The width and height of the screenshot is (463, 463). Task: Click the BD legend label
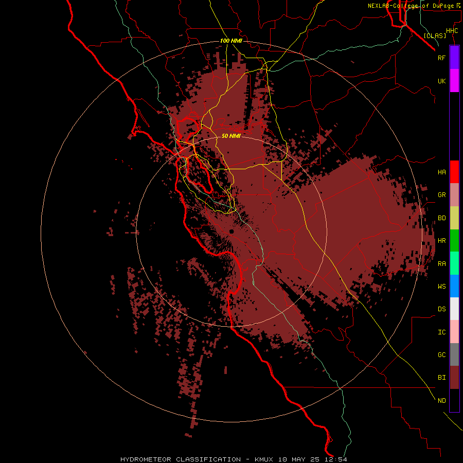coord(441,218)
